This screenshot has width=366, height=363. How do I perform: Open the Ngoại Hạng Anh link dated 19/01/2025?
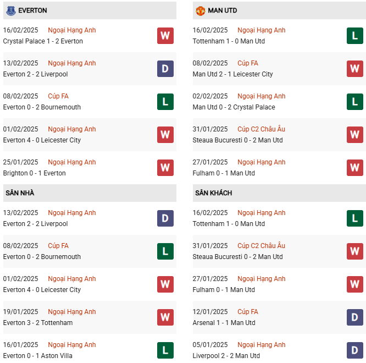(x=71, y=312)
